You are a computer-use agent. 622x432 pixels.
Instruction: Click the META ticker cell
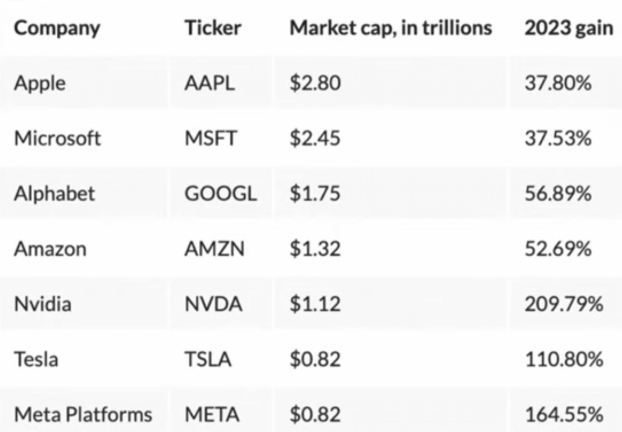tap(212, 415)
